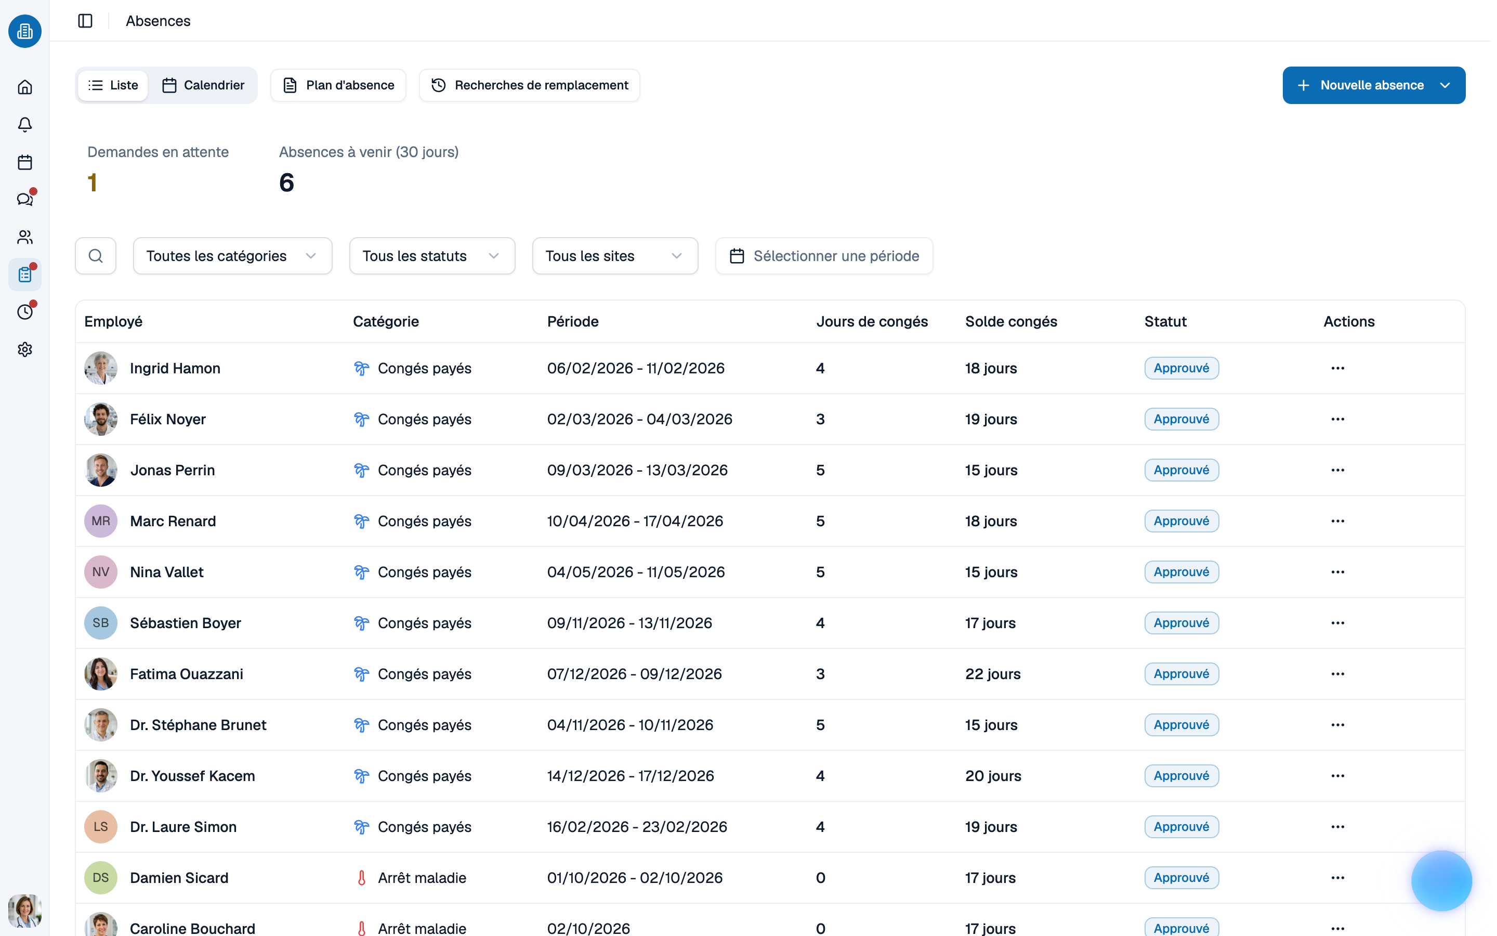This screenshot has width=1497, height=936.
Task: Open actions menu for Ingrid Hamon
Action: pos(1338,368)
